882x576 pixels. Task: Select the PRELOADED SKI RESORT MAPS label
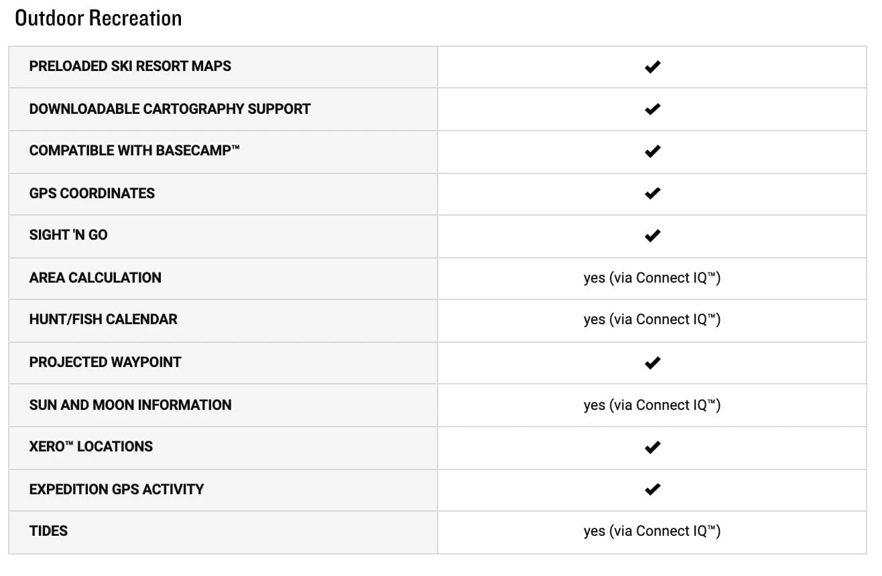point(130,66)
